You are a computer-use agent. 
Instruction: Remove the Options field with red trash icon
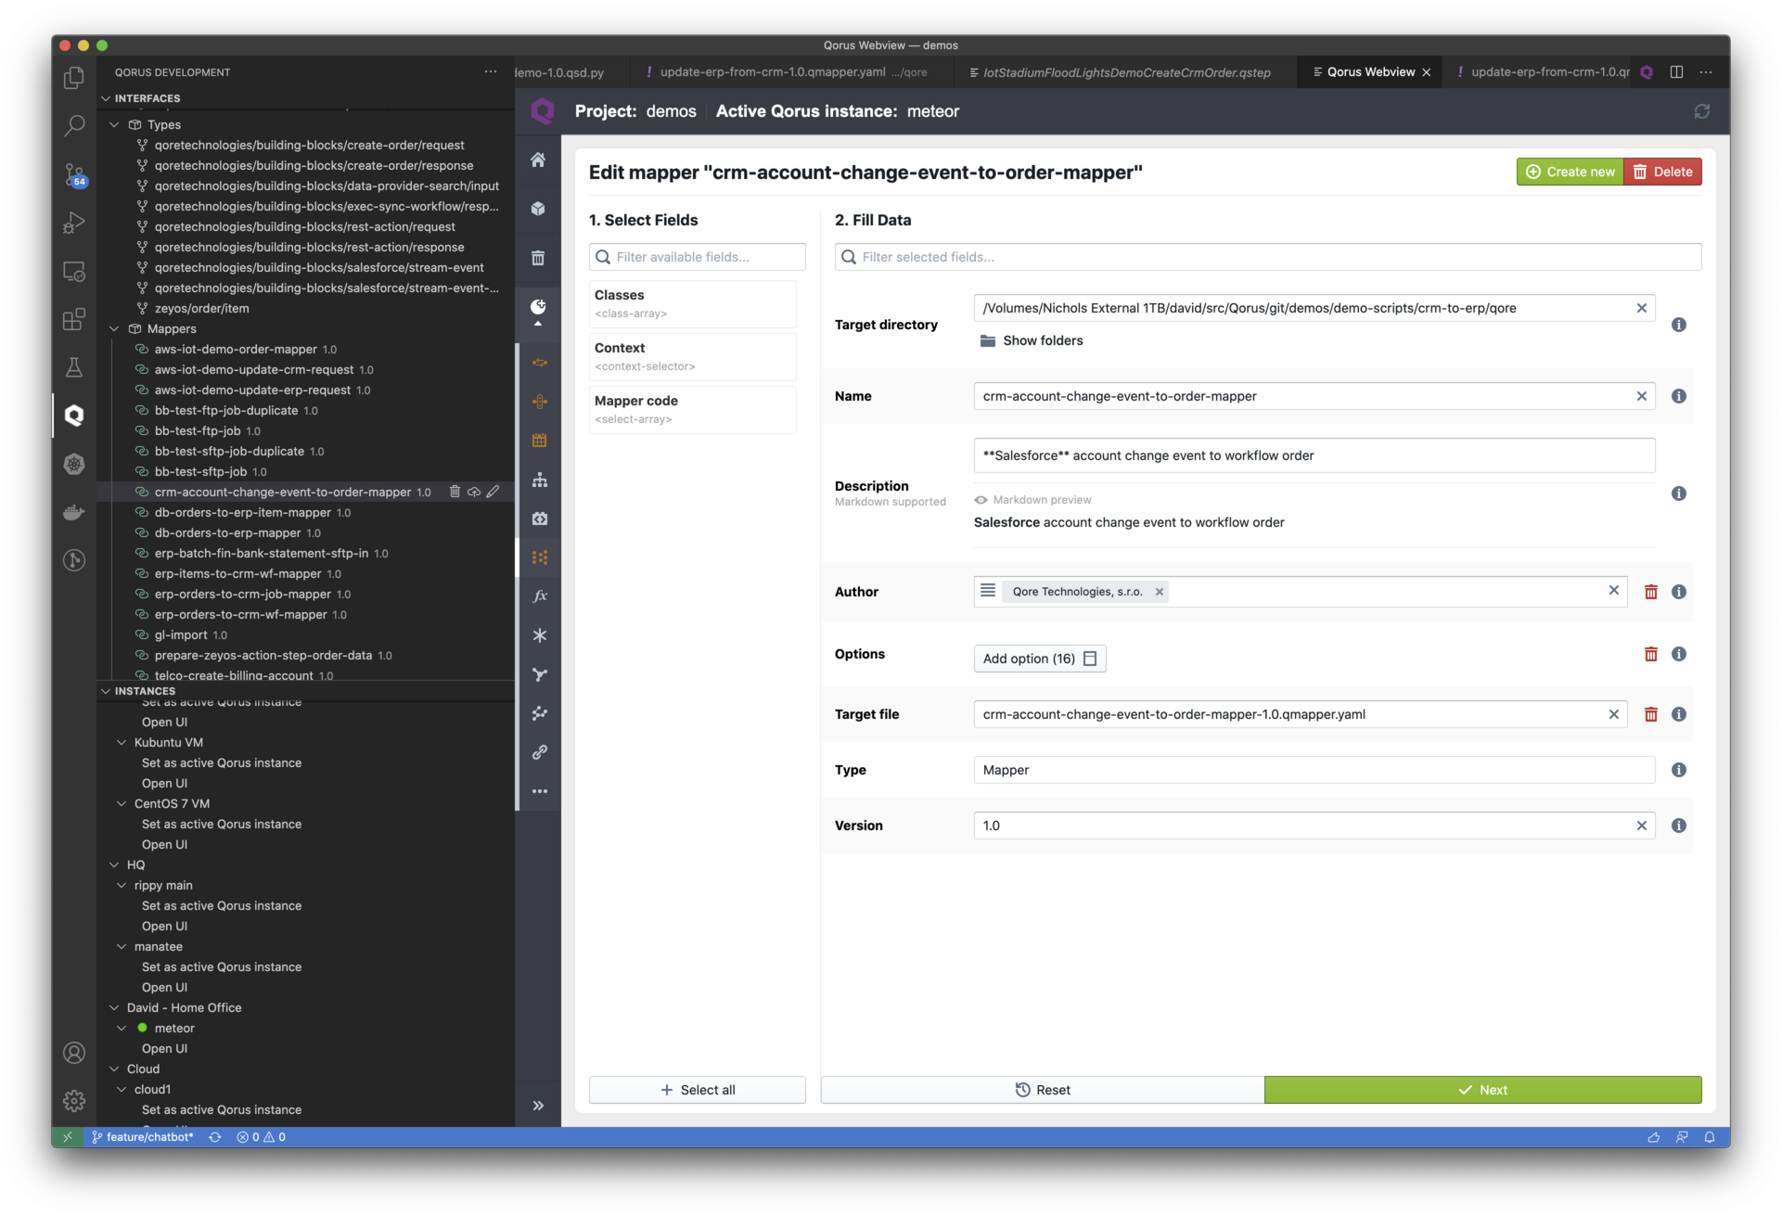click(x=1651, y=654)
